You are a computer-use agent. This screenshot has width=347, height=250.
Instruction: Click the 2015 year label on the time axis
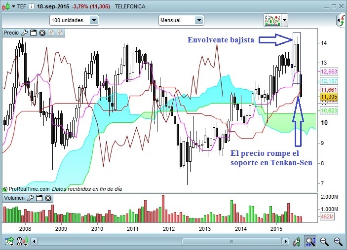coord(276,229)
